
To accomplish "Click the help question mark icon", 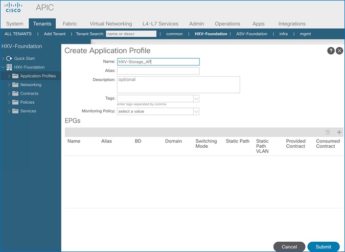I will tap(331, 51).
